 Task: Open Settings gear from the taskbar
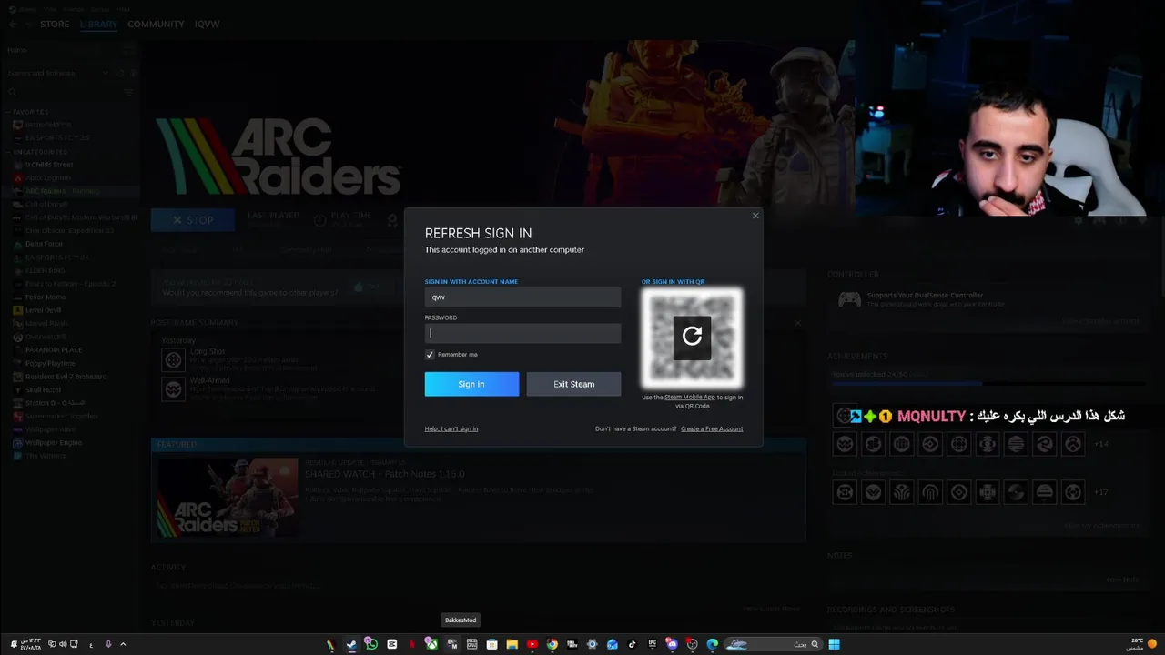[x=592, y=644]
